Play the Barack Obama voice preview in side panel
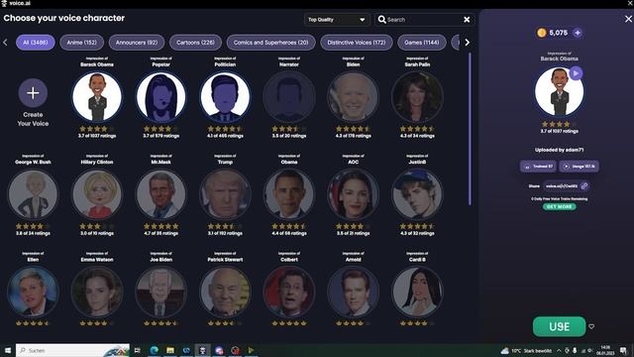Viewport: 634px width, 357px height. (576, 73)
